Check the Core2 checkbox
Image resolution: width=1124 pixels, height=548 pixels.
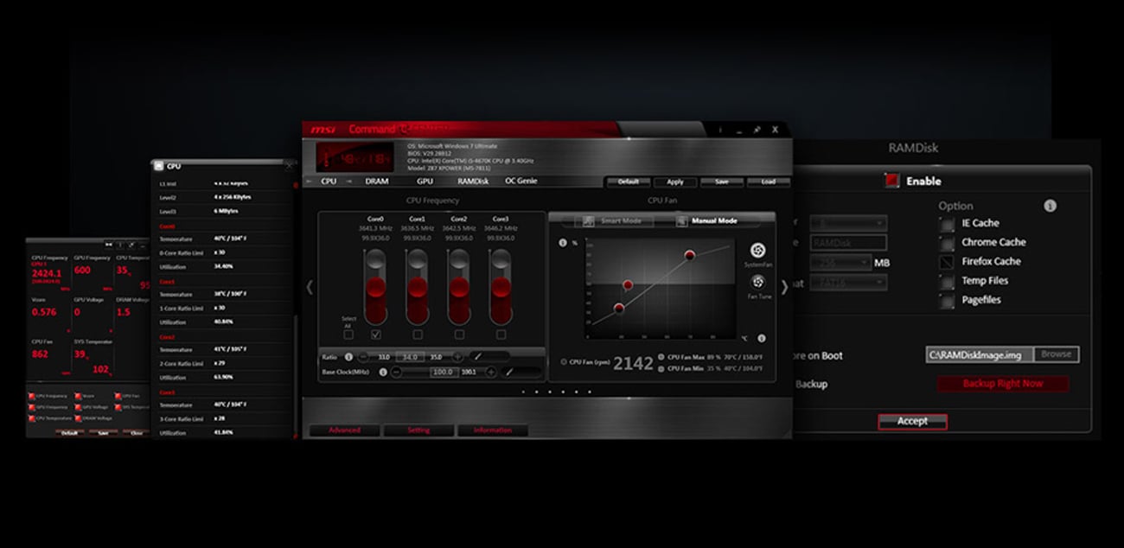tap(459, 334)
